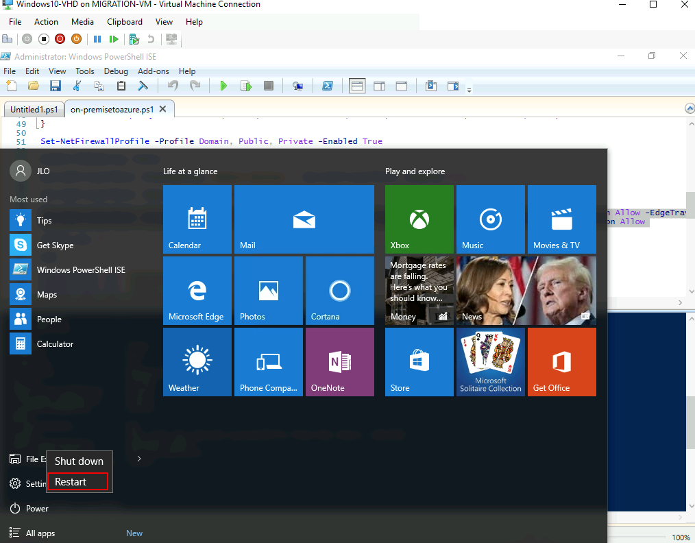Open the Phone Companion tile
This screenshot has width=695, height=543.
(x=269, y=362)
